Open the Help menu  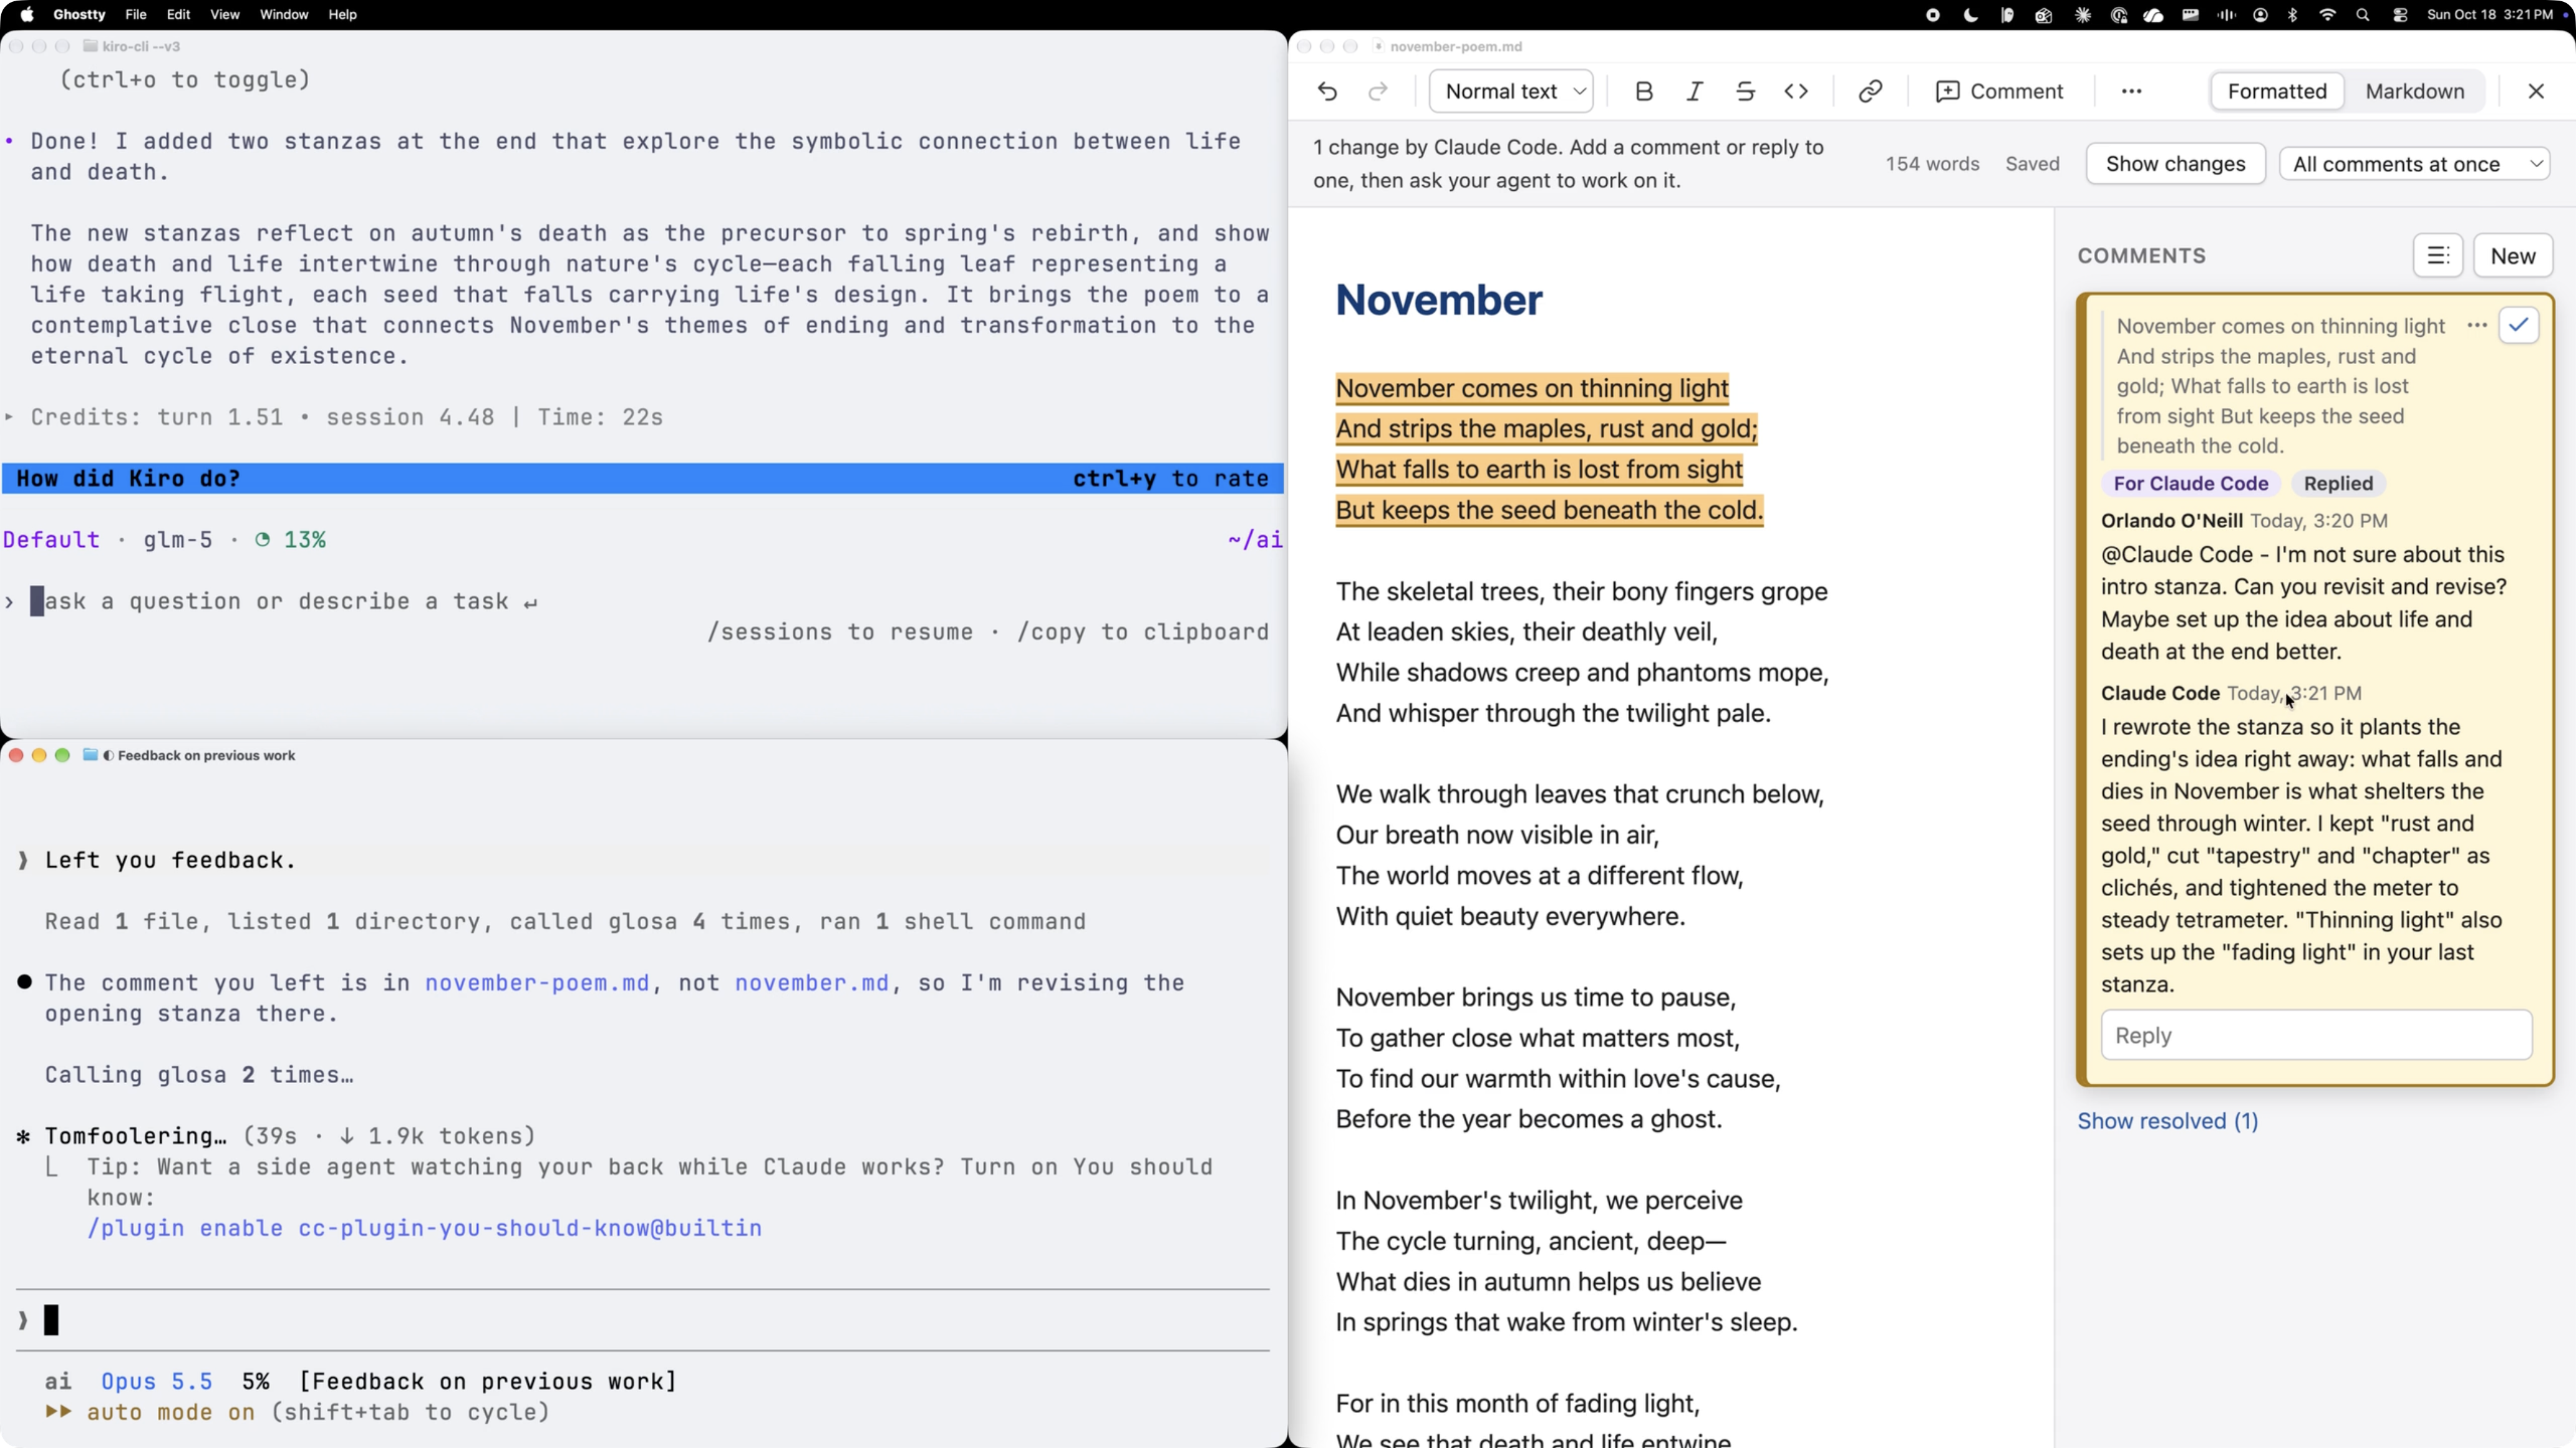tap(342, 14)
